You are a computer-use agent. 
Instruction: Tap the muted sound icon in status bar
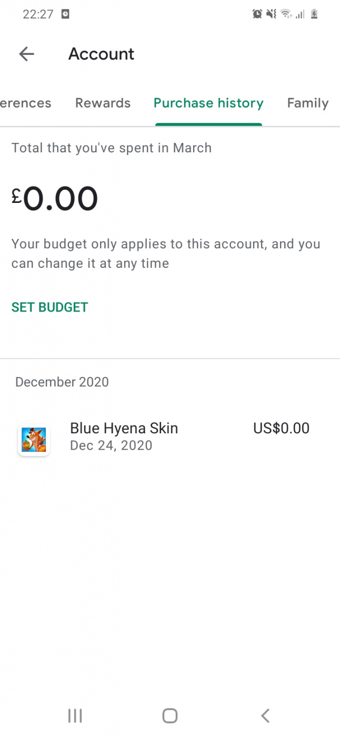pyautogui.click(x=271, y=14)
